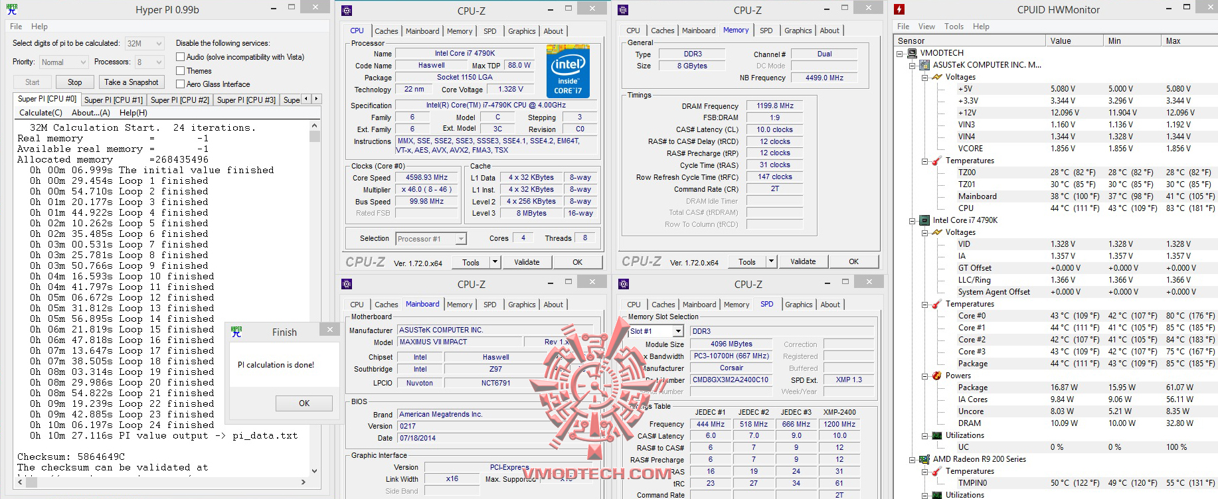1218x499 pixels.
Task: Click the HWMonitor lightning bolt title icon
Action: click(899, 9)
